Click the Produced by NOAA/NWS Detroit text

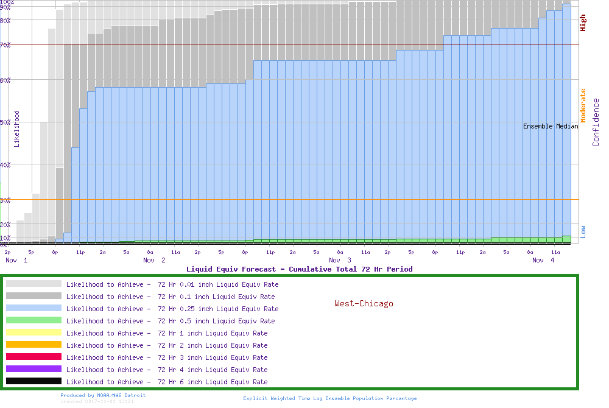103,395
